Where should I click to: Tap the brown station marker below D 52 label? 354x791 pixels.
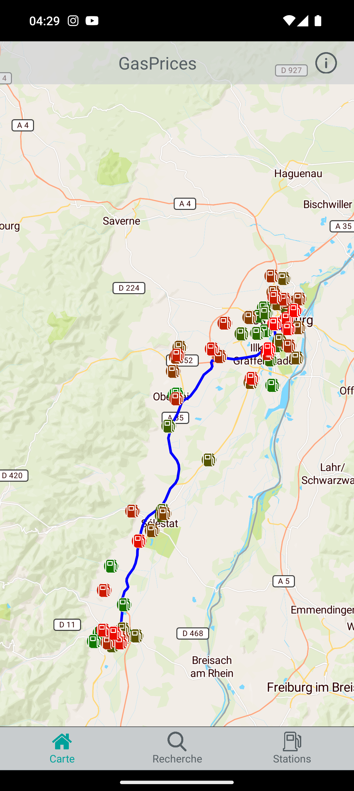173,371
